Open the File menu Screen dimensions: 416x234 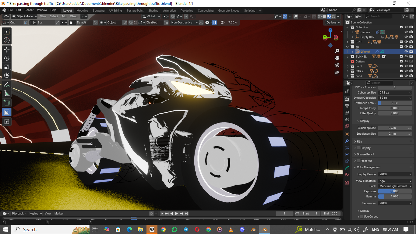[11, 10]
